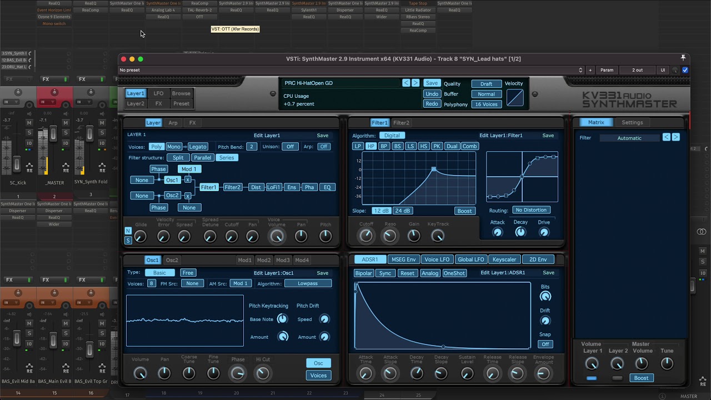Open the Polyphony 16 Voices dropdown
711x400 pixels.
click(486, 104)
